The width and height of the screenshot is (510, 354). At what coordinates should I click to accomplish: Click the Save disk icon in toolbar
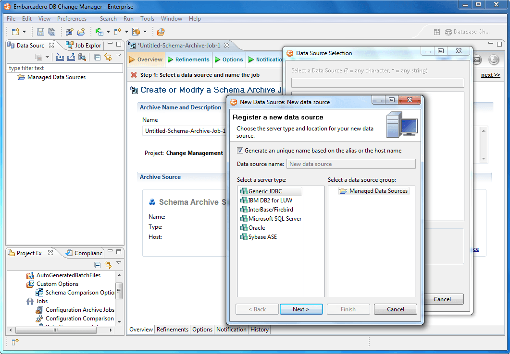[x=40, y=32]
